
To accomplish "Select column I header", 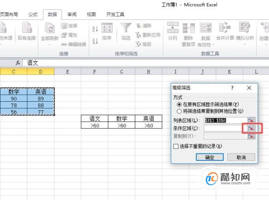I will click(176, 72).
